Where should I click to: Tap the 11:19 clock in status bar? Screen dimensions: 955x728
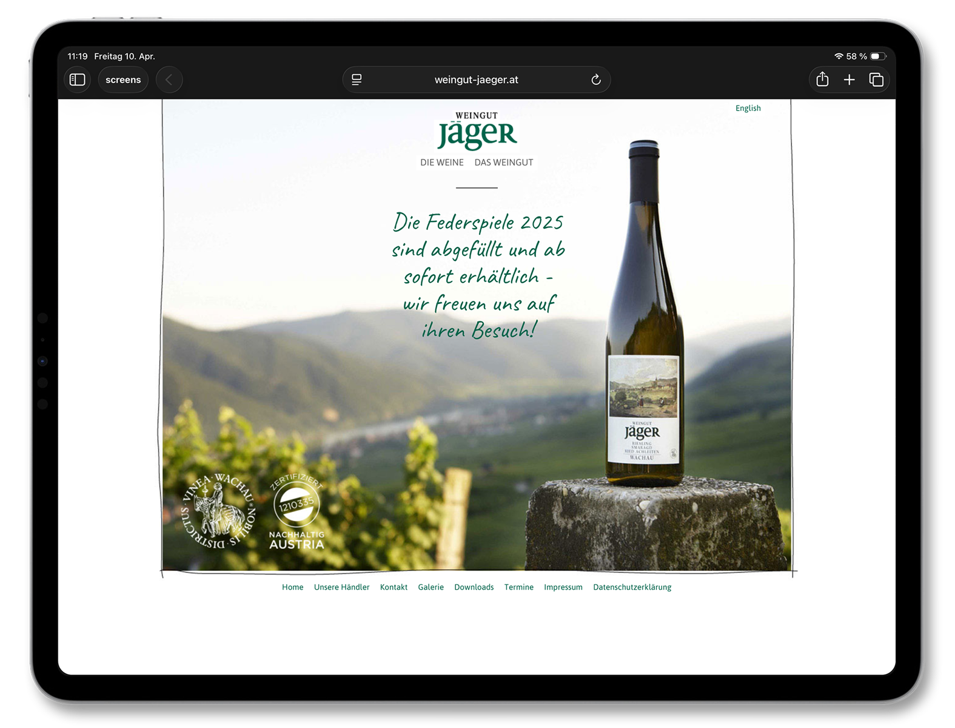(78, 56)
